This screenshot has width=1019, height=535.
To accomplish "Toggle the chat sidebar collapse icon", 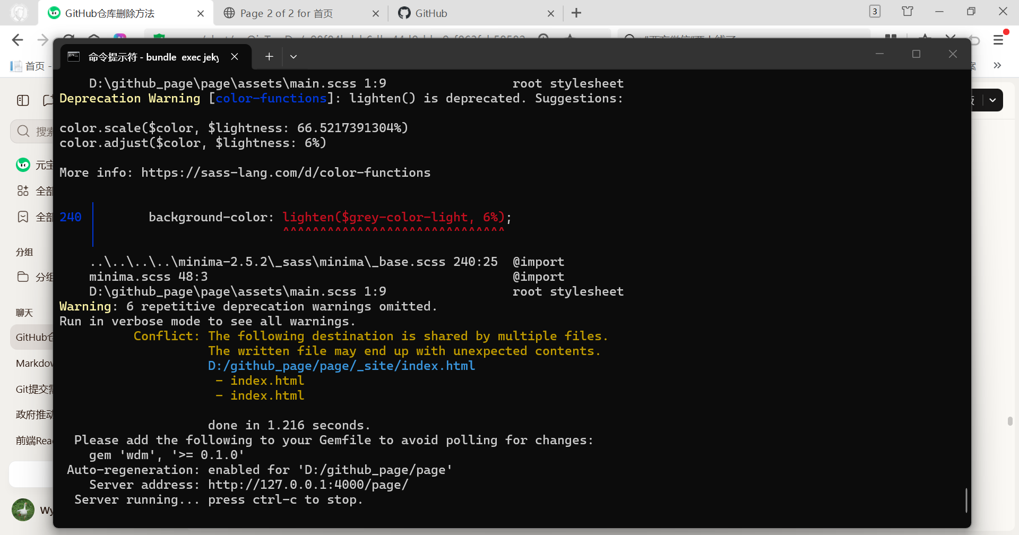I will 23,100.
